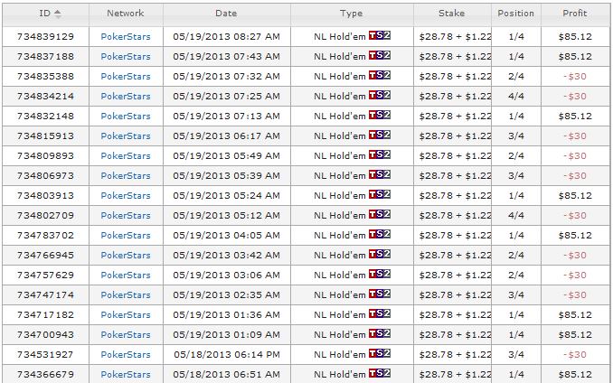
Task: Sort table by ID column arrow
Action: point(58,14)
